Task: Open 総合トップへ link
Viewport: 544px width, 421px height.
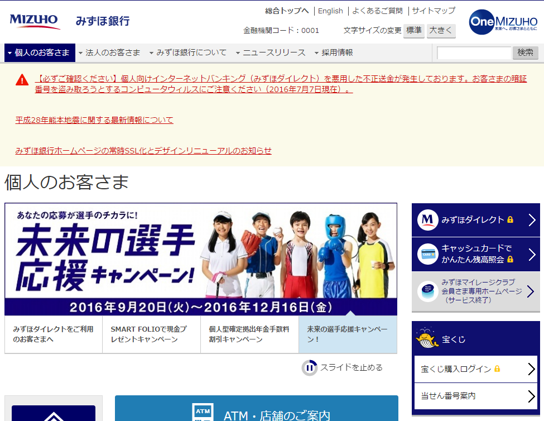Action: coord(287,11)
